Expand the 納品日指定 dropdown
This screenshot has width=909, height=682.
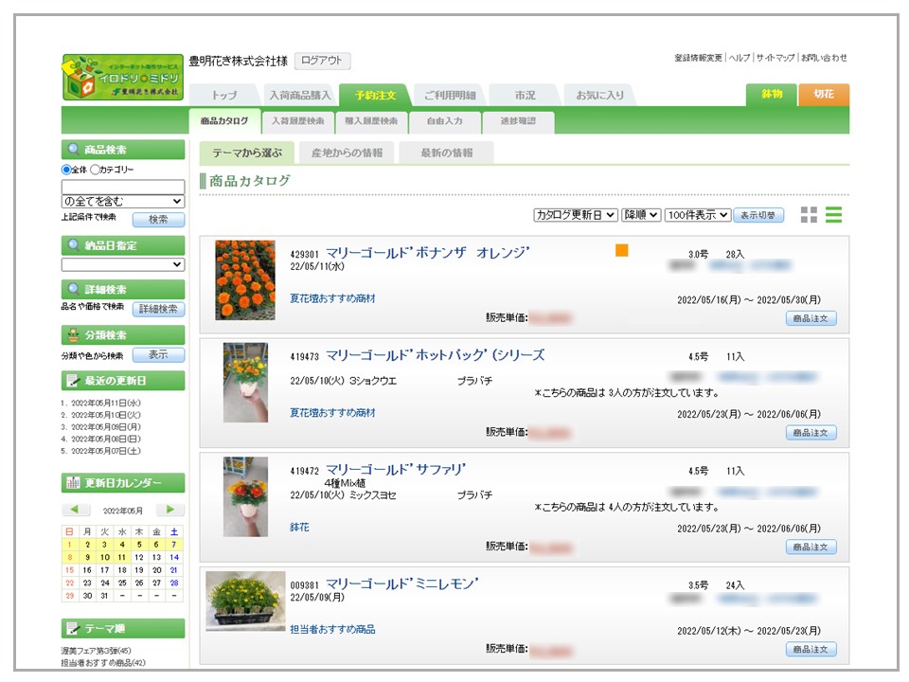tap(123, 265)
